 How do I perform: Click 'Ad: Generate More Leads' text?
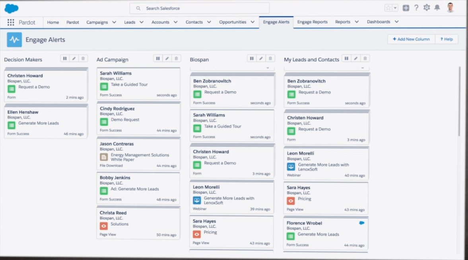coord(135,189)
